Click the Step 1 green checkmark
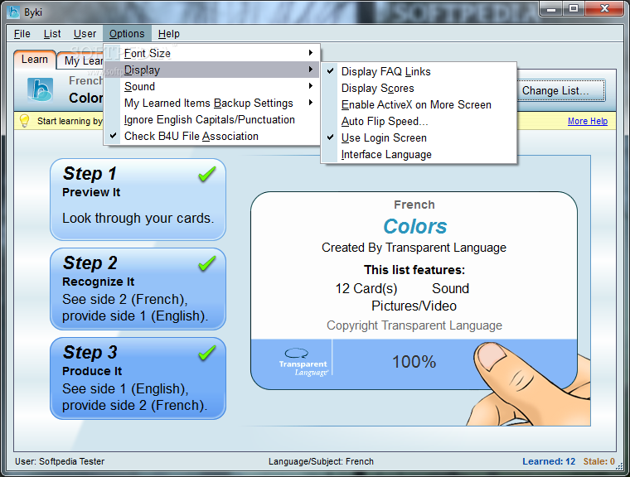630x477 pixels. (x=207, y=174)
